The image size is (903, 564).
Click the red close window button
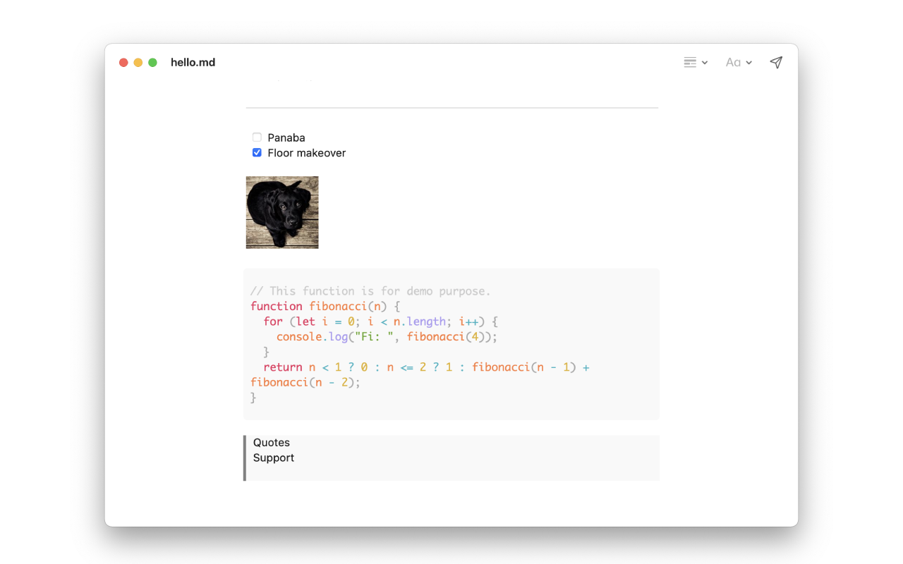(x=123, y=62)
